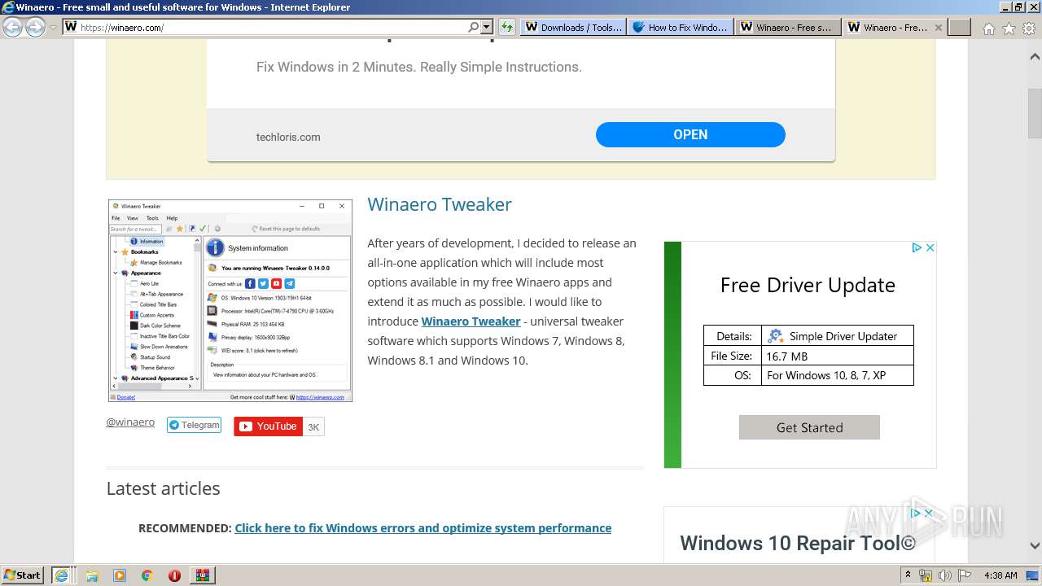This screenshot has width=1042, height=586.
Task: Click the Latest articles heading
Action: click(x=163, y=488)
